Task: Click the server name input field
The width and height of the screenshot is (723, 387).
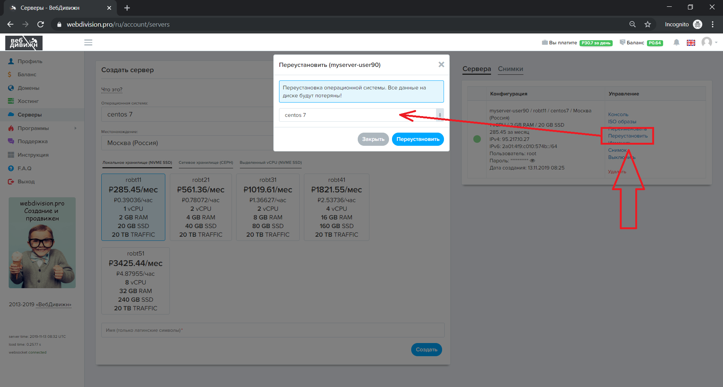Action: coord(273,330)
